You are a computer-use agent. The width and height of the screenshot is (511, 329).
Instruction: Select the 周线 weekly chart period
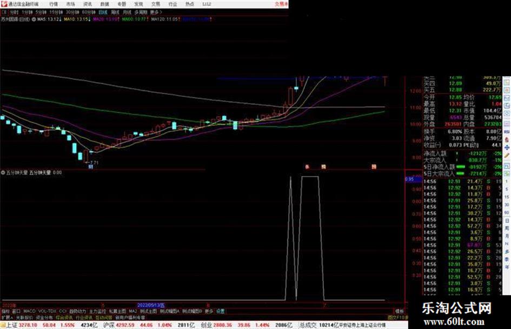(x=115, y=12)
